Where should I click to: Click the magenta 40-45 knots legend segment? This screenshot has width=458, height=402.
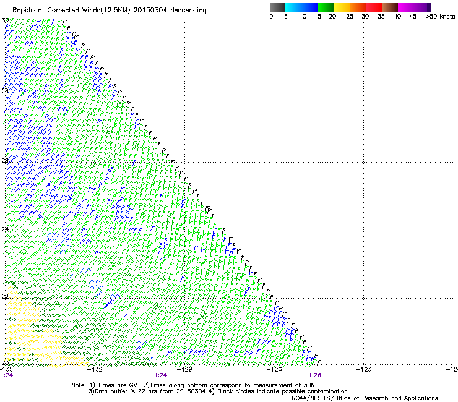(406, 7)
